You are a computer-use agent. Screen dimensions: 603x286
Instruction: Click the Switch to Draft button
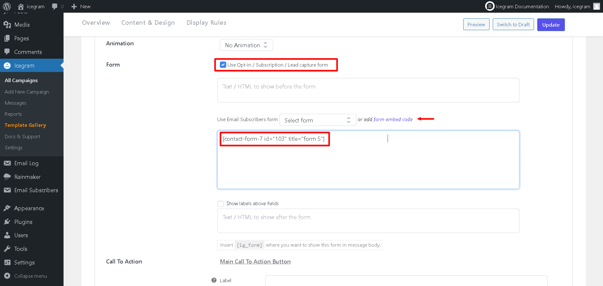point(513,24)
